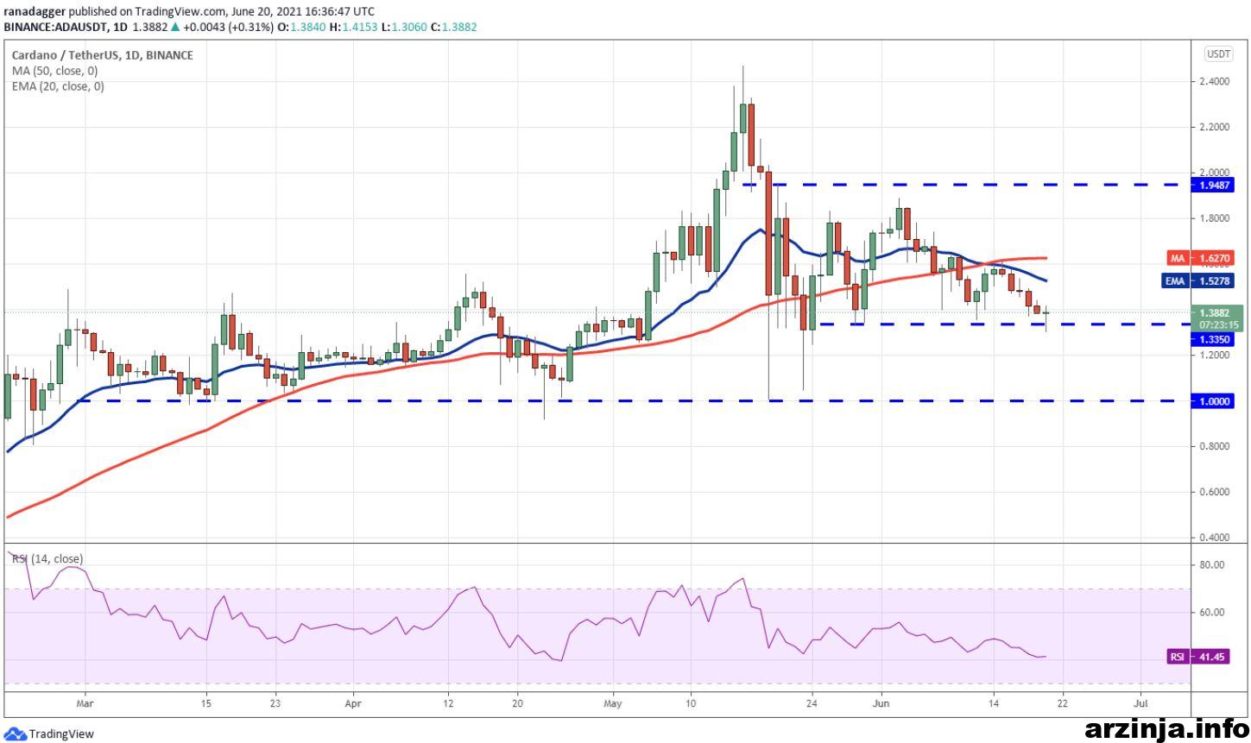Click the blue EMA 1.5278 price tag
Screen dimensions: 1251x743
click(1200, 280)
